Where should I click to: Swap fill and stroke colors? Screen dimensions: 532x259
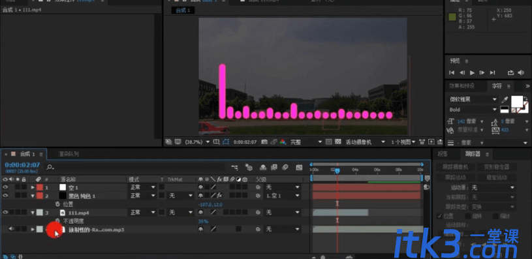pyautogui.click(x=525, y=98)
